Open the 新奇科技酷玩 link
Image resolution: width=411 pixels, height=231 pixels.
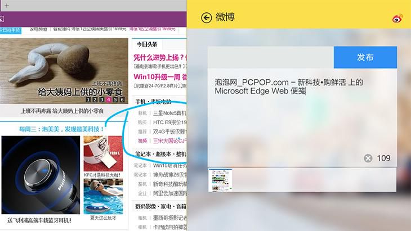point(170,184)
